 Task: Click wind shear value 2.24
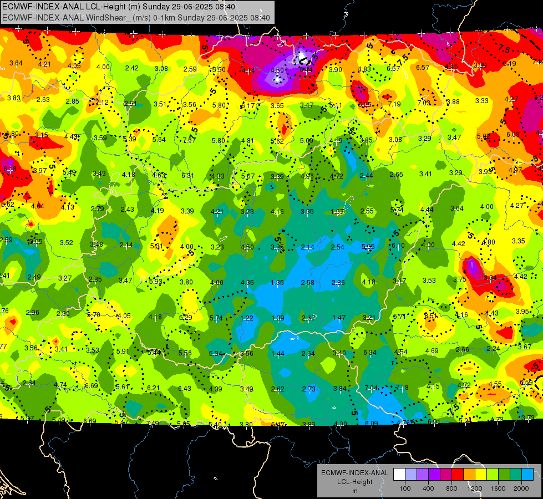pos(493,348)
